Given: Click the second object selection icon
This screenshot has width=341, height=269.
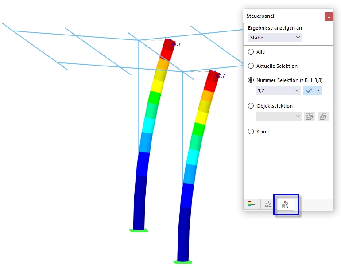Looking at the screenshot, I should pyautogui.click(x=323, y=117).
